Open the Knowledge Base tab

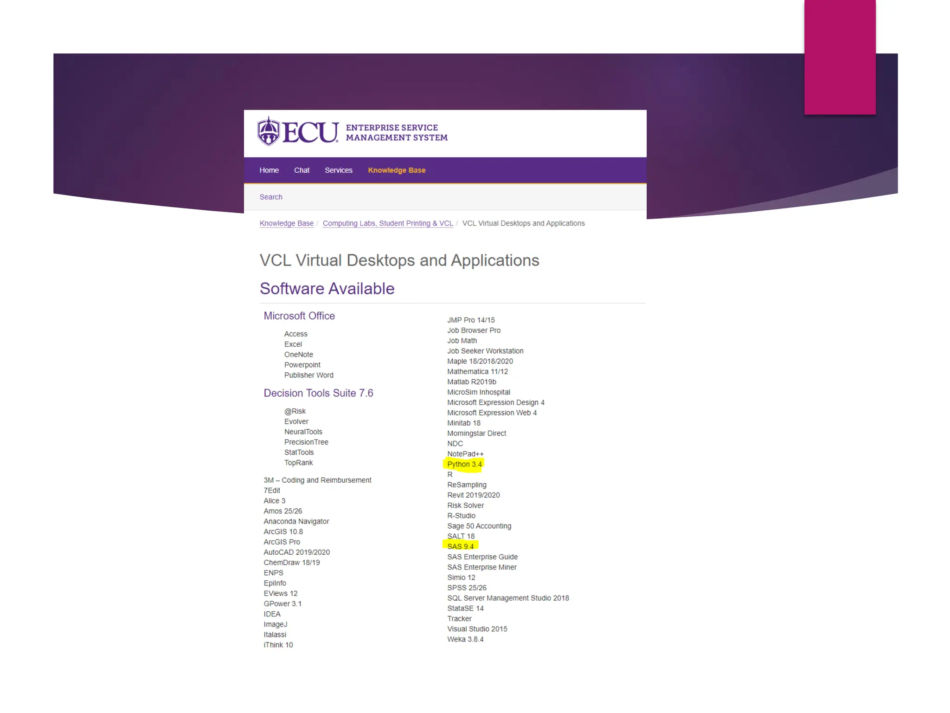(397, 170)
